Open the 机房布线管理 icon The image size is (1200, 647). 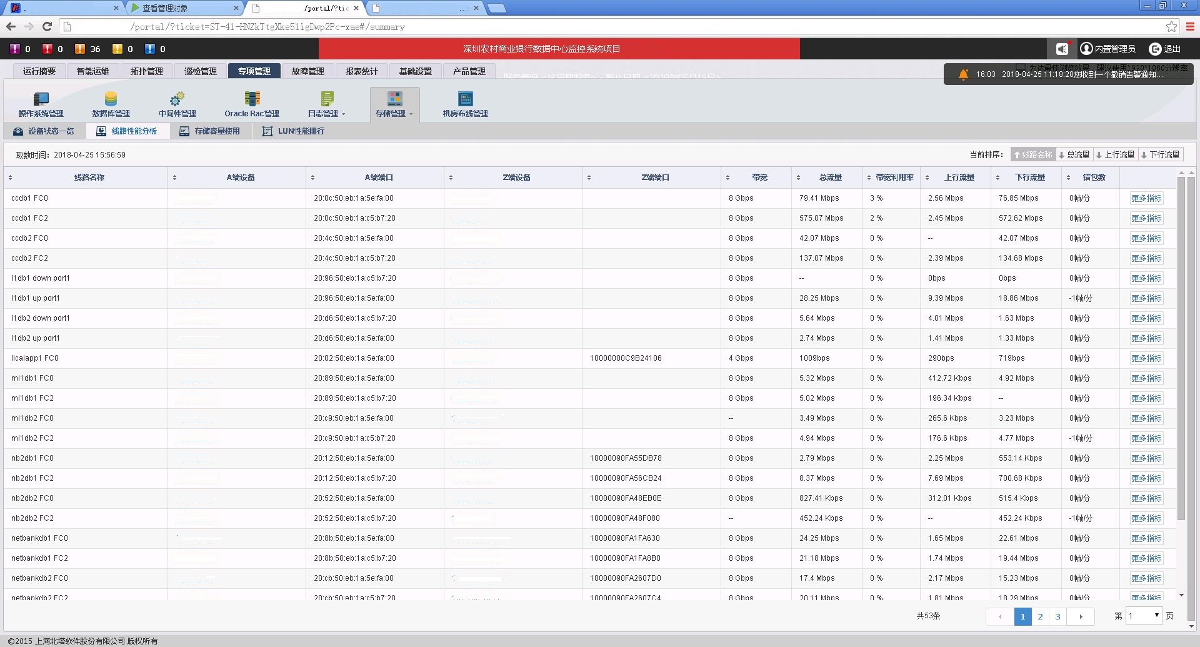coord(465,99)
